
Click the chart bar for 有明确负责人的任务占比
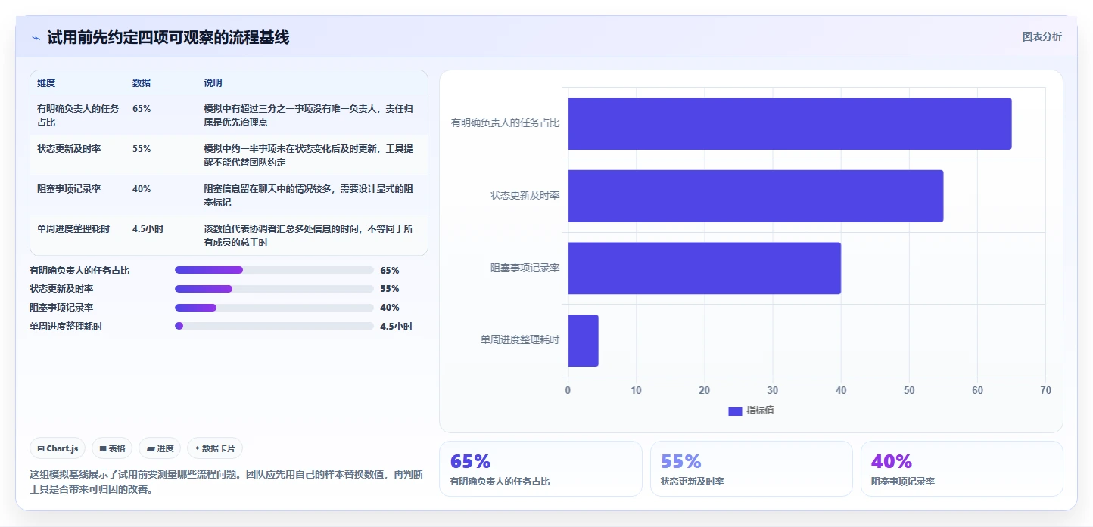(x=789, y=123)
